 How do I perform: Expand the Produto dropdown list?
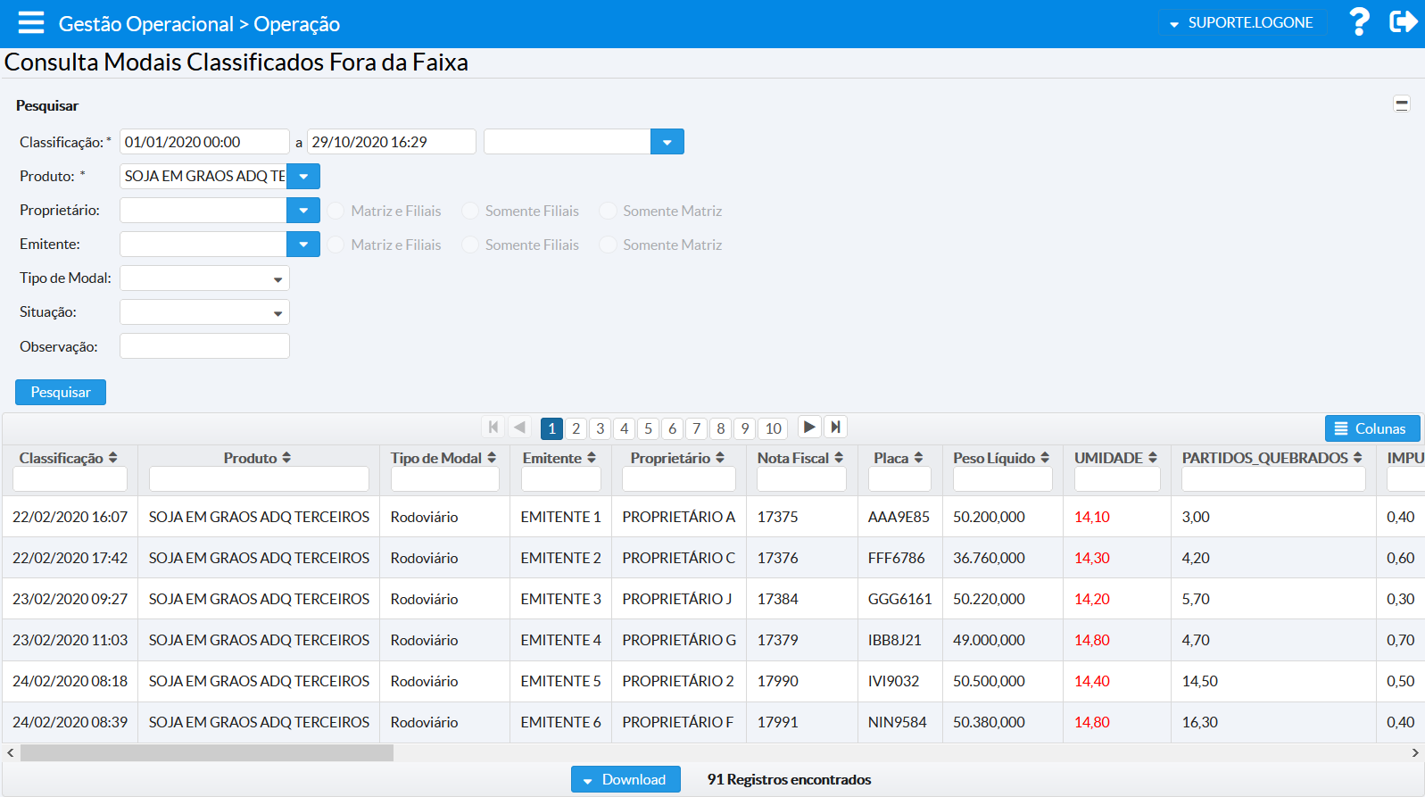point(303,177)
